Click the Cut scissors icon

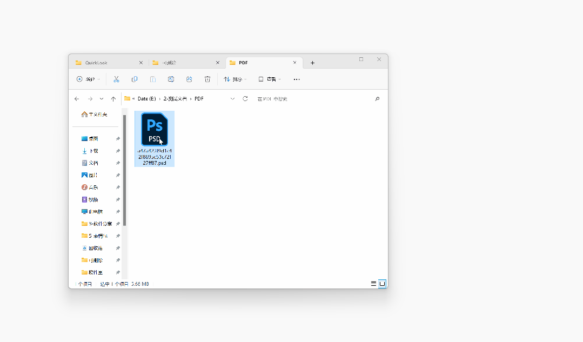tap(116, 79)
